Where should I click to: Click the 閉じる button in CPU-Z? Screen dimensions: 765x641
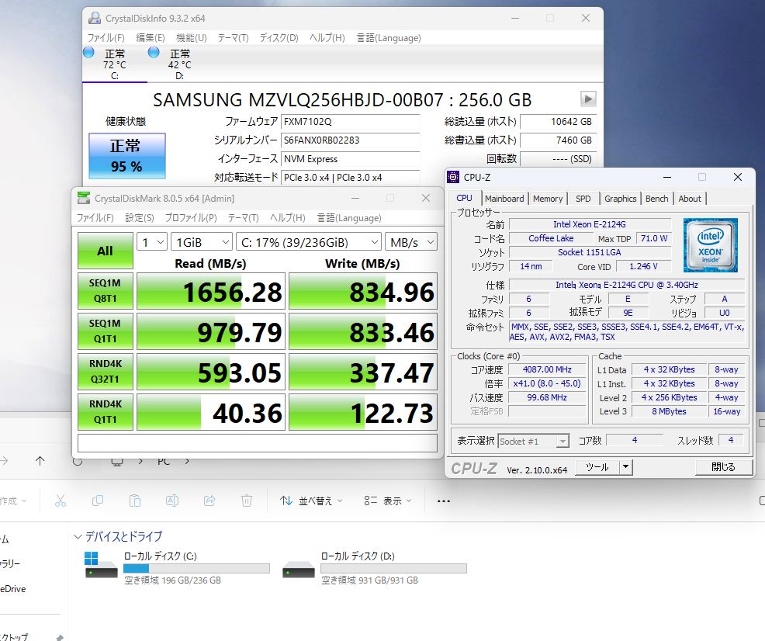pyautogui.click(x=723, y=467)
